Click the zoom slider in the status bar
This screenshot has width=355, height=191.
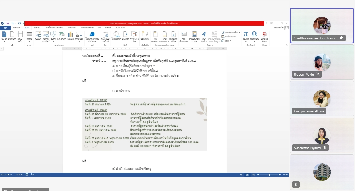269,175
